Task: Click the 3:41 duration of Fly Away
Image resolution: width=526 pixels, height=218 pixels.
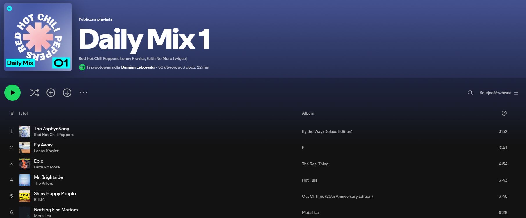Action: point(503,148)
